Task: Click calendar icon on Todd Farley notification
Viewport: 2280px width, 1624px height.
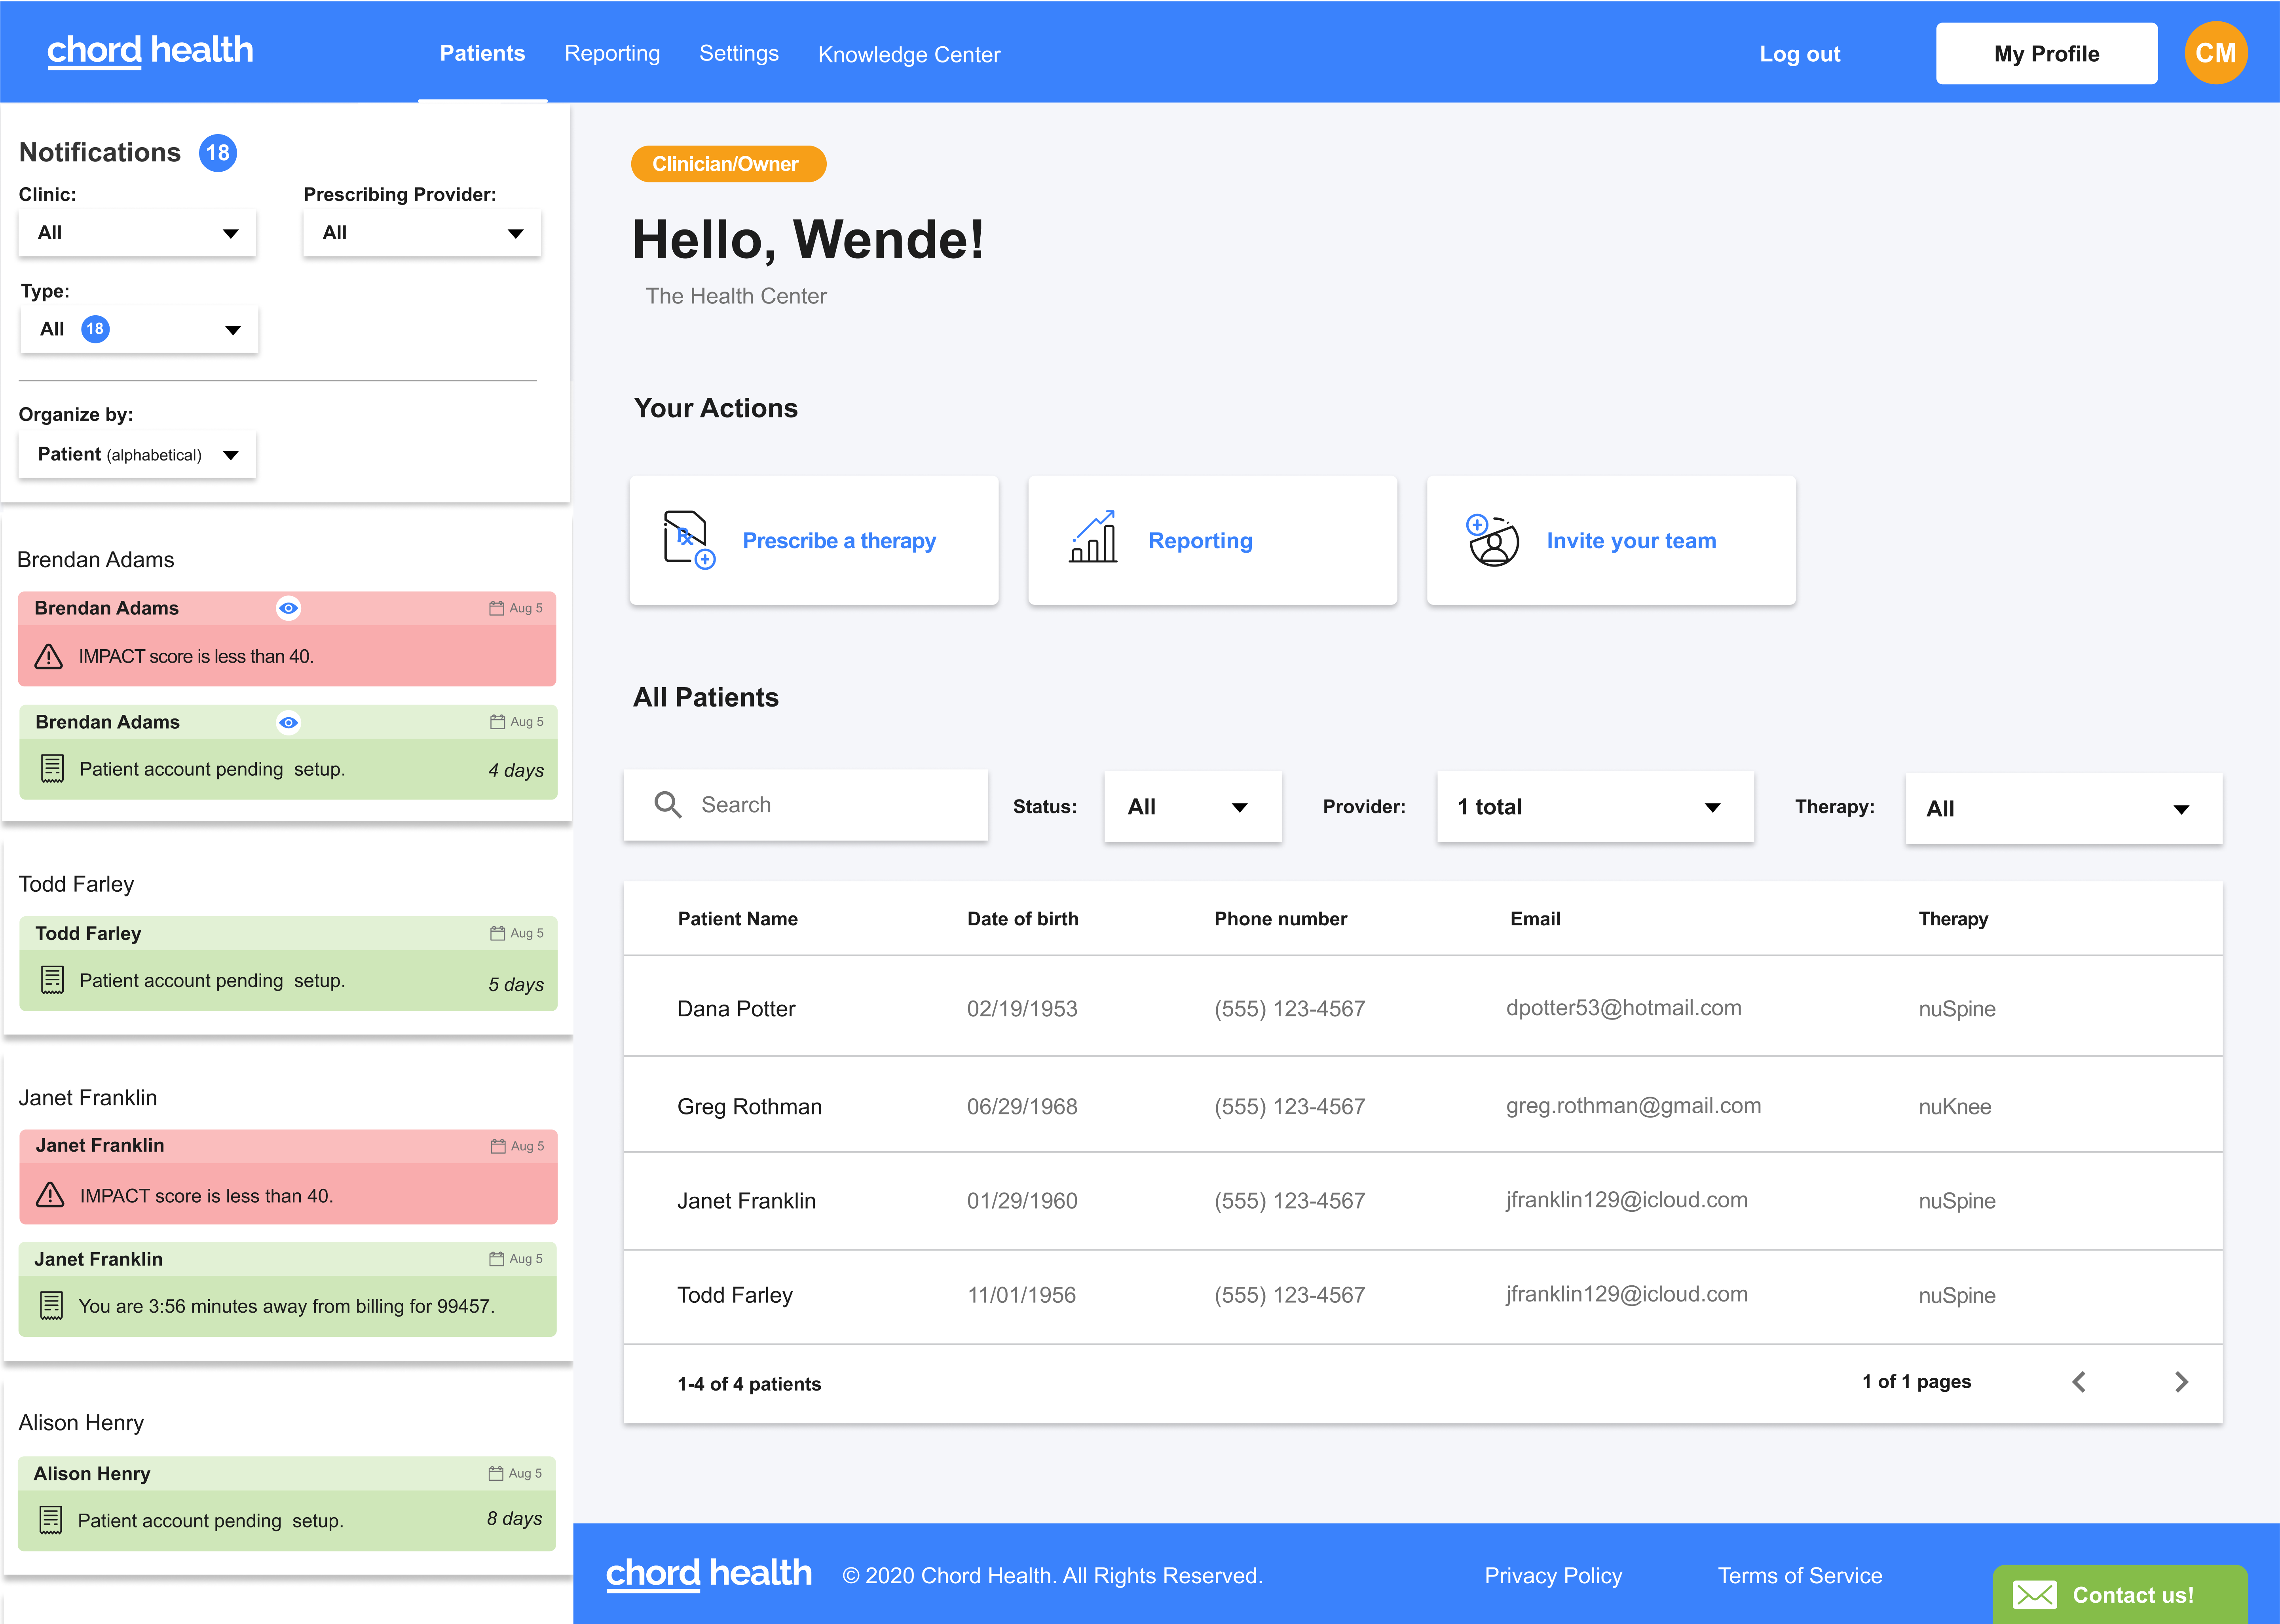Action: [497, 933]
